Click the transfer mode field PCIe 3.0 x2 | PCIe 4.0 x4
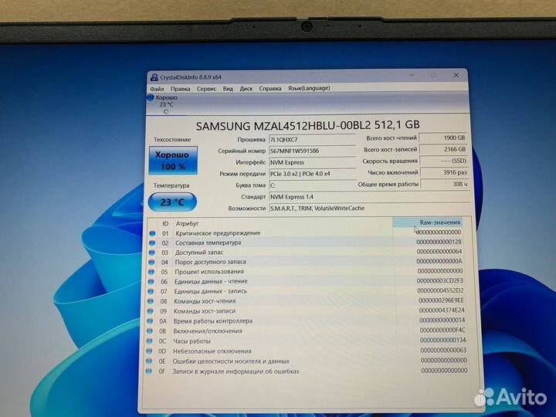 [312, 174]
